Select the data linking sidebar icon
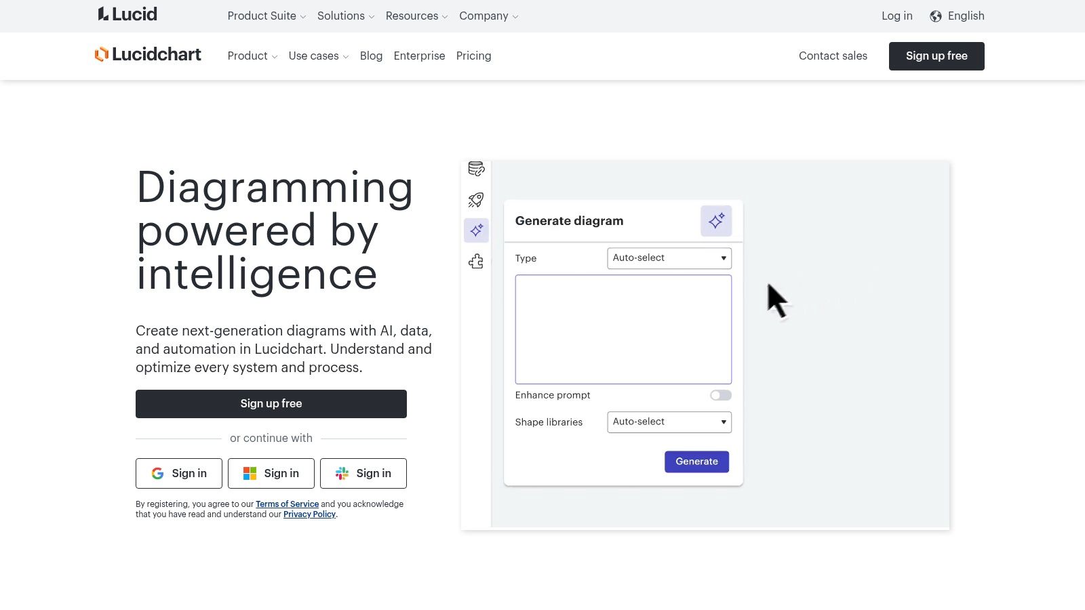This screenshot has height=610, width=1085. click(x=476, y=169)
